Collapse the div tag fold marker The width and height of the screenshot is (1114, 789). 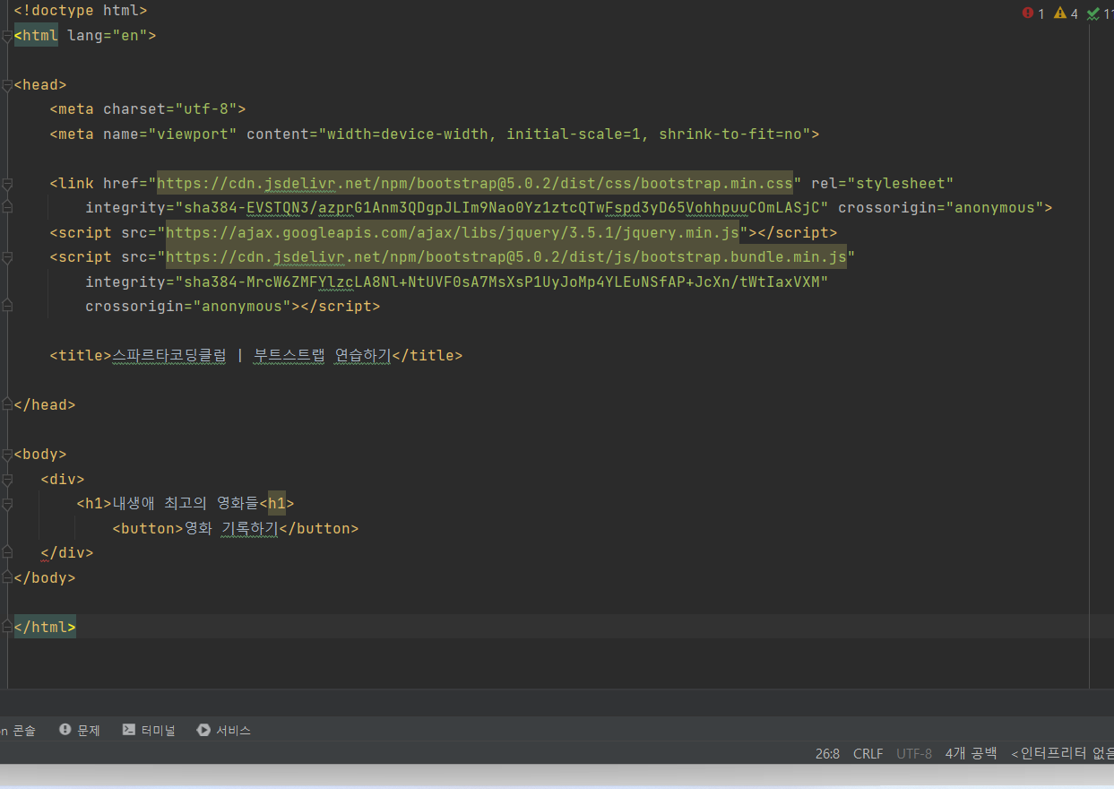click(7, 479)
